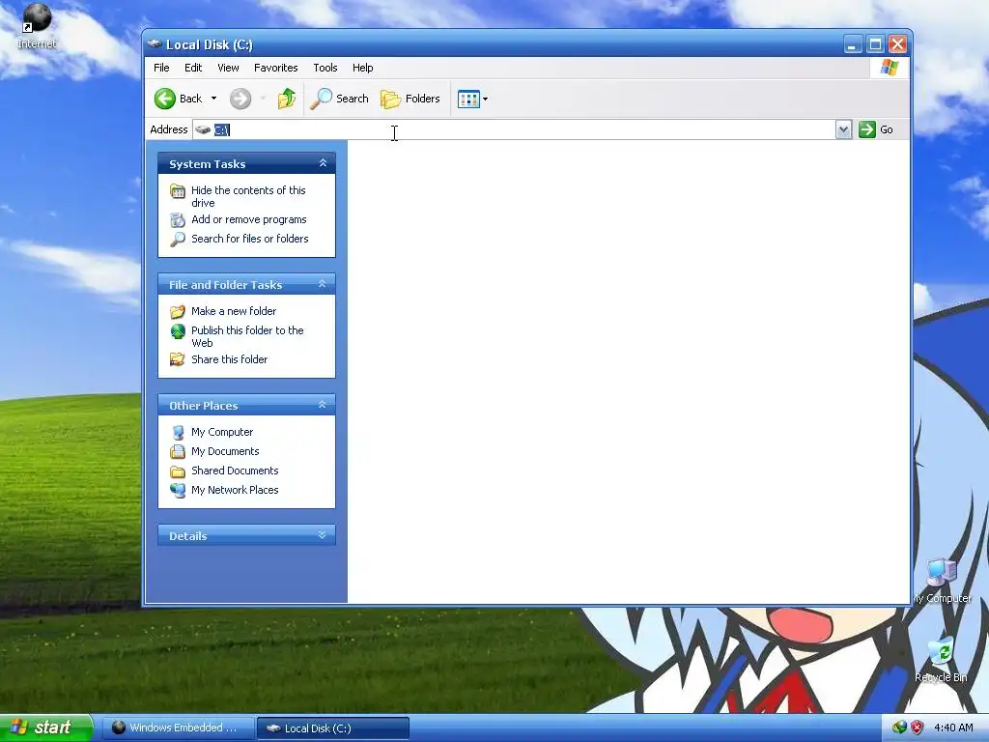Viewport: 989px width, 742px height.
Task: Collapse the File and Folder Tasks panel
Action: click(323, 284)
